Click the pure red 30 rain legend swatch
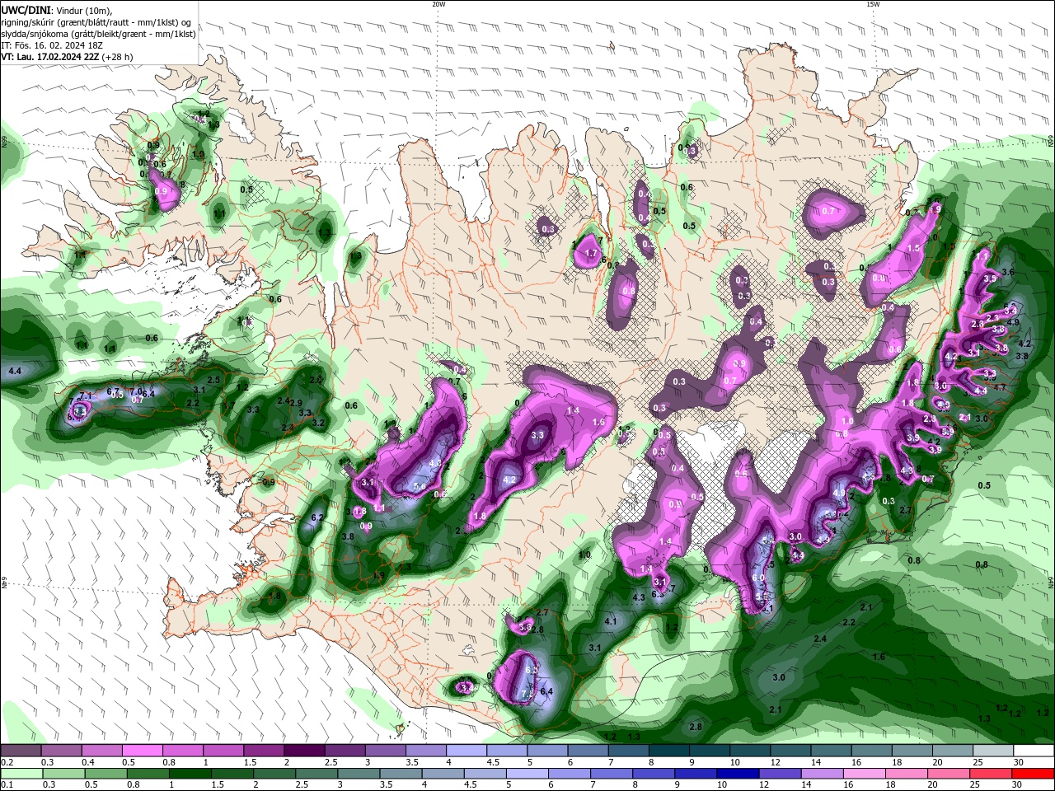The image size is (1055, 791). pos(1034,774)
